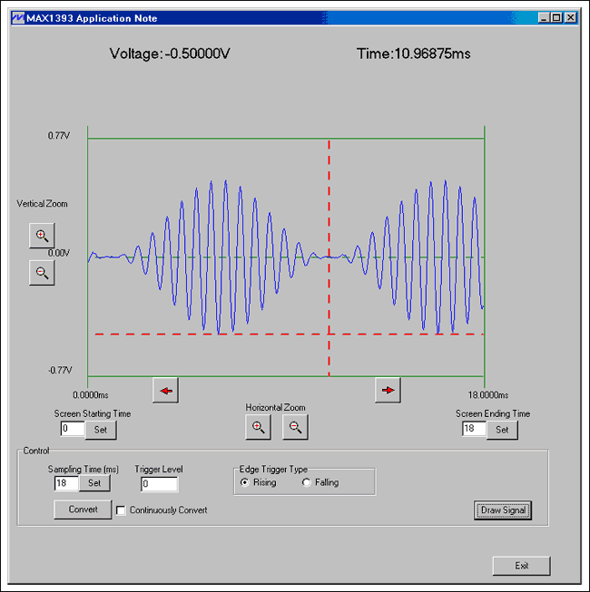Click Set next to Sampling Time

pos(93,483)
